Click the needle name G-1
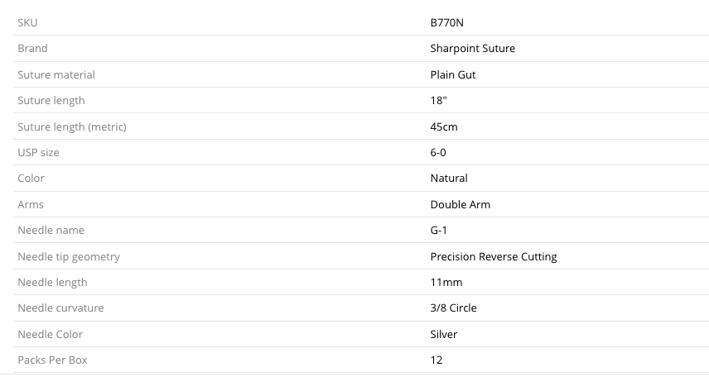Viewport: 709px width, 391px height. point(439,230)
